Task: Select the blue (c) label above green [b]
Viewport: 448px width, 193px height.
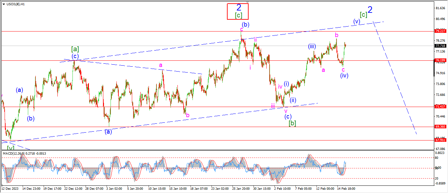Action: click(288, 117)
